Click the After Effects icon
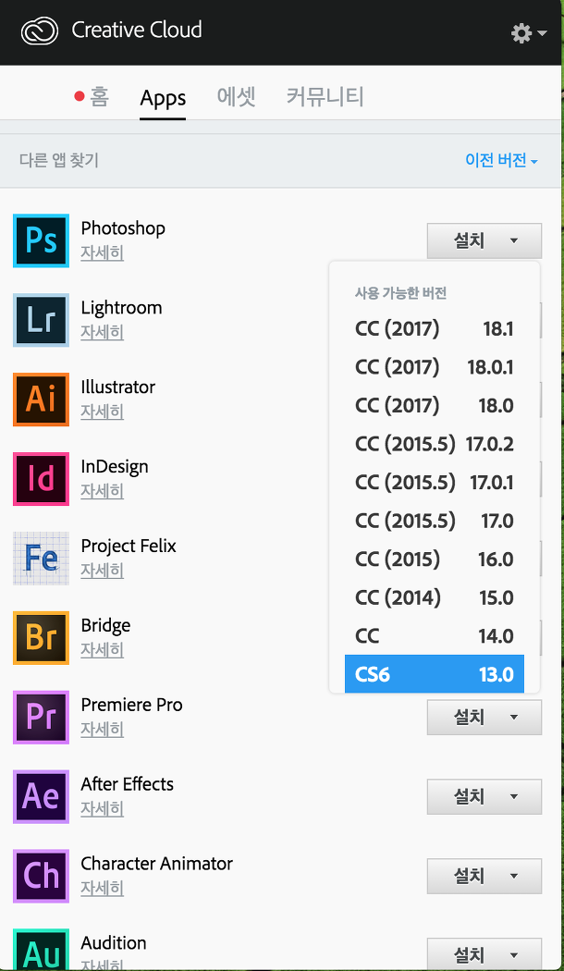This screenshot has height=971, width=564. tap(41, 796)
